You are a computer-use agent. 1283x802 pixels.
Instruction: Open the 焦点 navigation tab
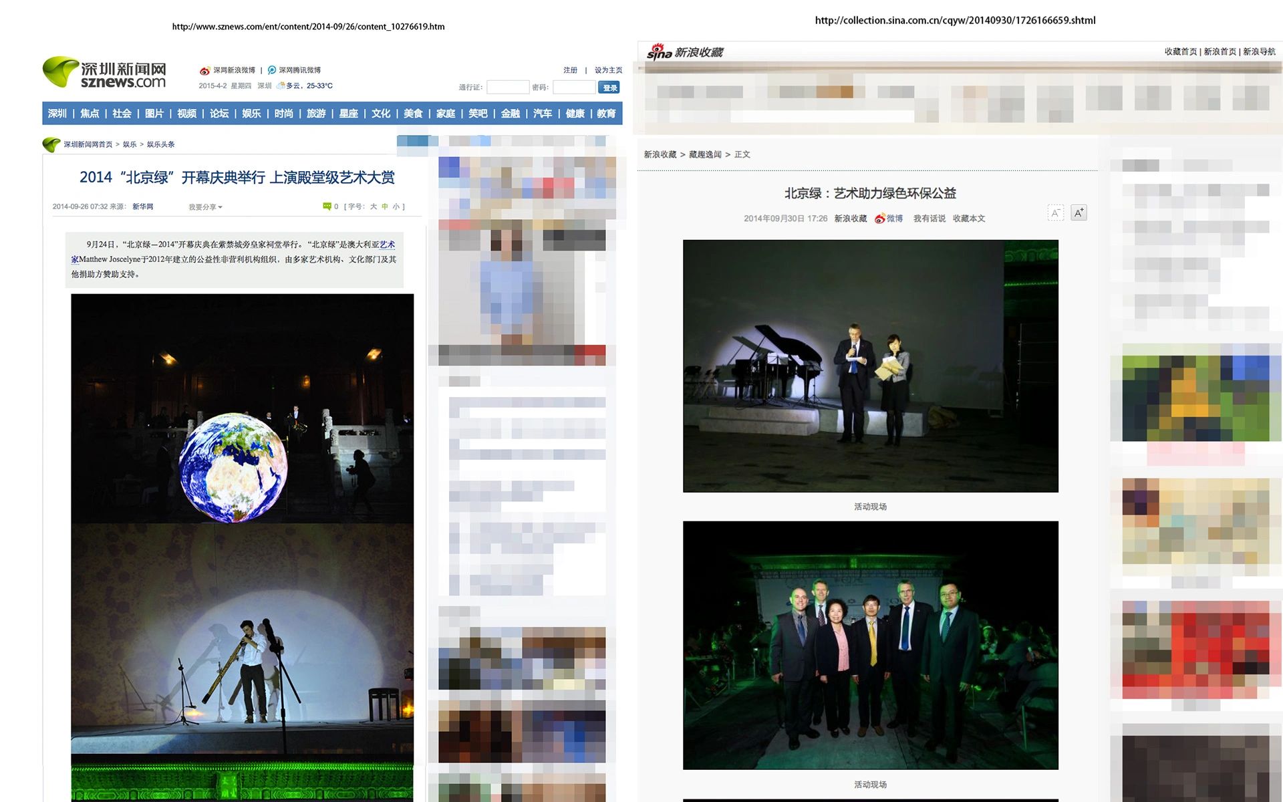90,114
